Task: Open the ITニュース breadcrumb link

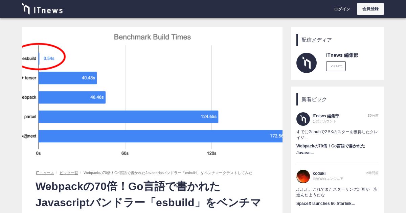Action: click(x=45, y=173)
